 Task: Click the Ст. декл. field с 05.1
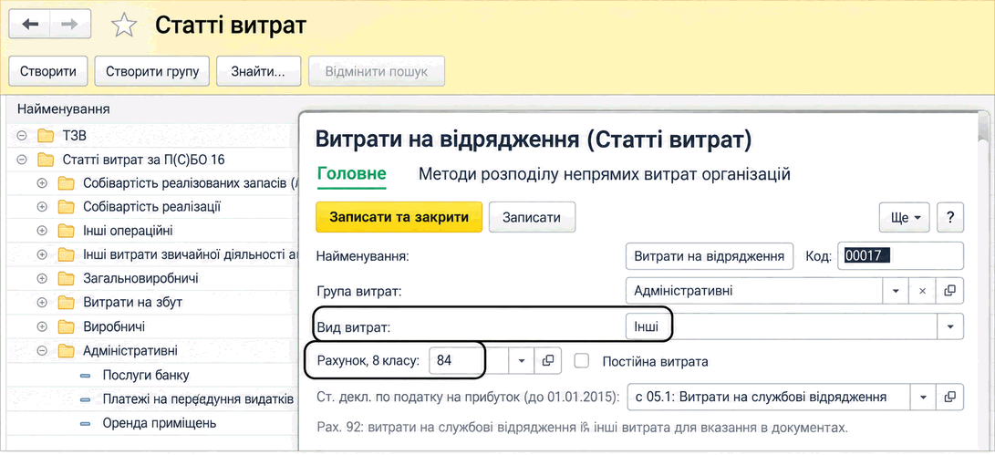coord(768,398)
